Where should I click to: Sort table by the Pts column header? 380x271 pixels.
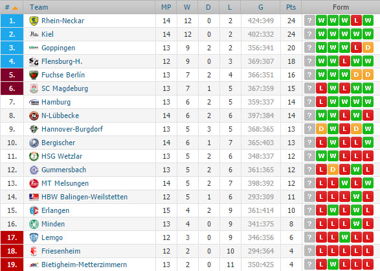(291, 7)
